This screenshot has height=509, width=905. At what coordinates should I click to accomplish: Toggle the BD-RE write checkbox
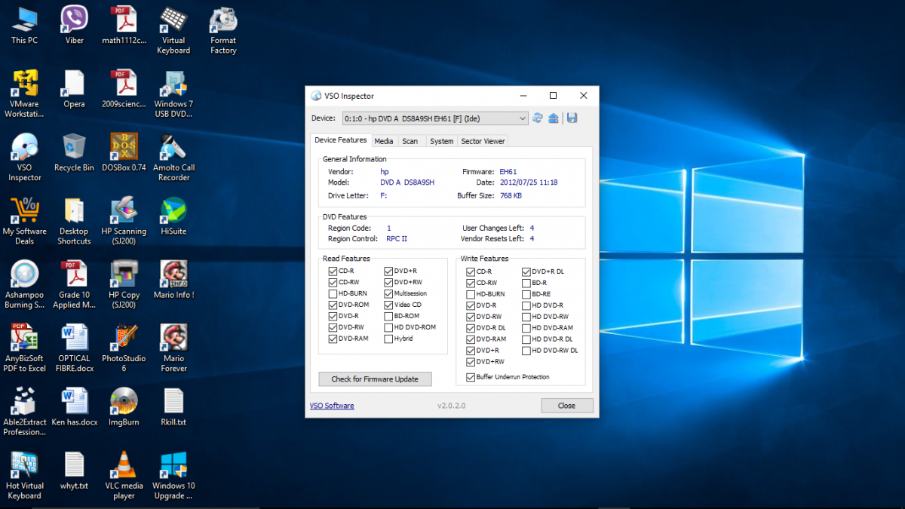(526, 294)
